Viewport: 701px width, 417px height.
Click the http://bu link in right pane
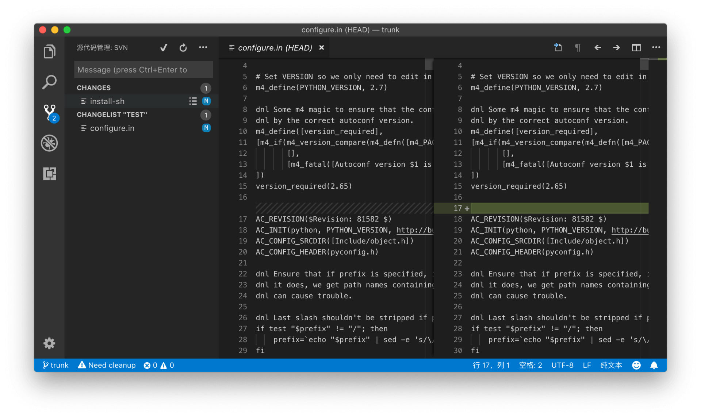[630, 230]
